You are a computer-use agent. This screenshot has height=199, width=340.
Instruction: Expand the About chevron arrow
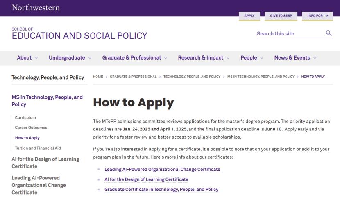coord(36,58)
